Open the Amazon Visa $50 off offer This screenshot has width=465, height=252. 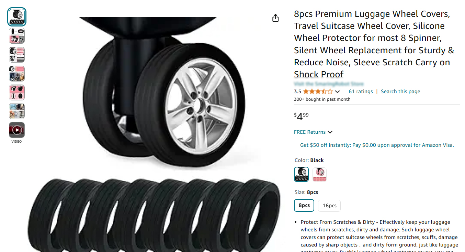(x=377, y=145)
